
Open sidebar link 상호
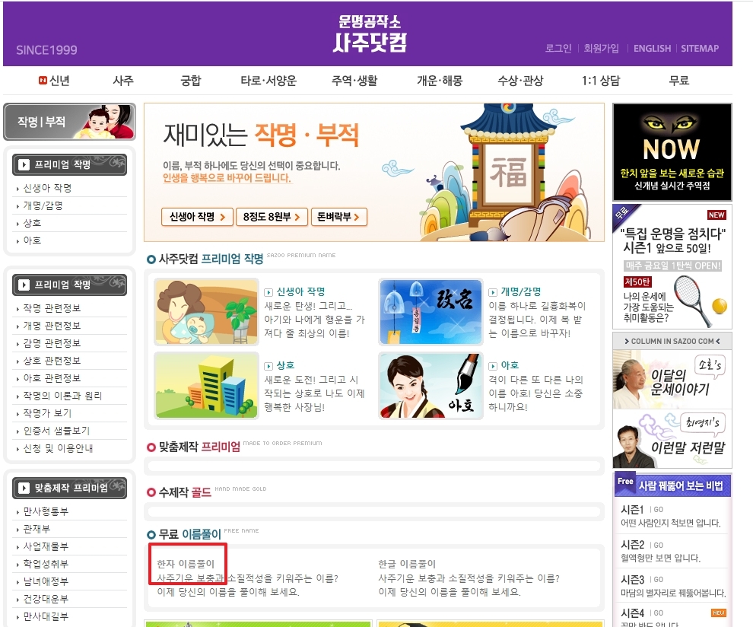(x=32, y=223)
